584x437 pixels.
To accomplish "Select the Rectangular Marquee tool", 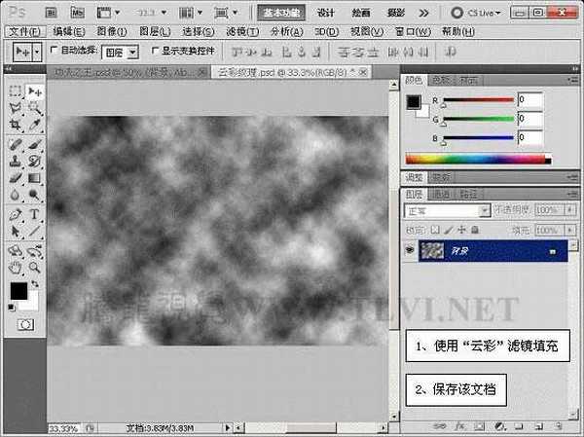I will coord(15,91).
